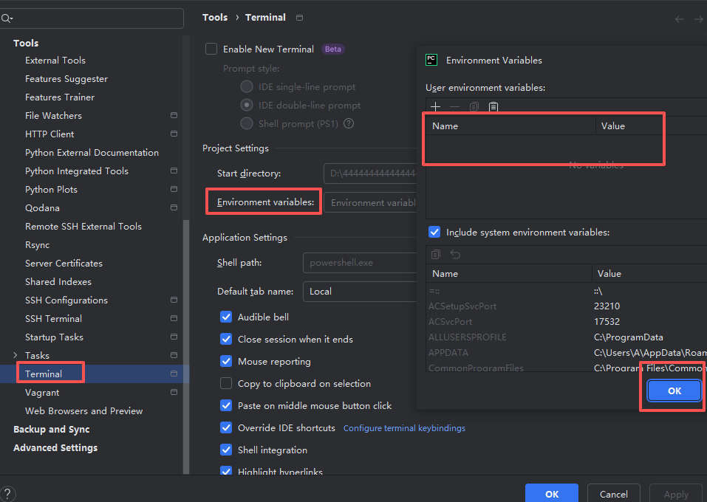Click the copy icon above system variables table
The height and width of the screenshot is (502, 707).
[436, 255]
